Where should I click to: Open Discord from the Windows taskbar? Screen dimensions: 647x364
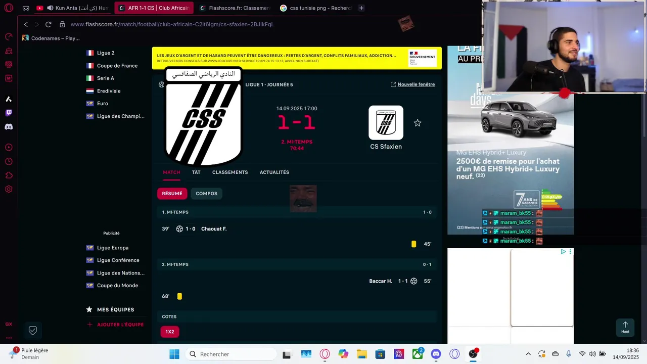436,354
